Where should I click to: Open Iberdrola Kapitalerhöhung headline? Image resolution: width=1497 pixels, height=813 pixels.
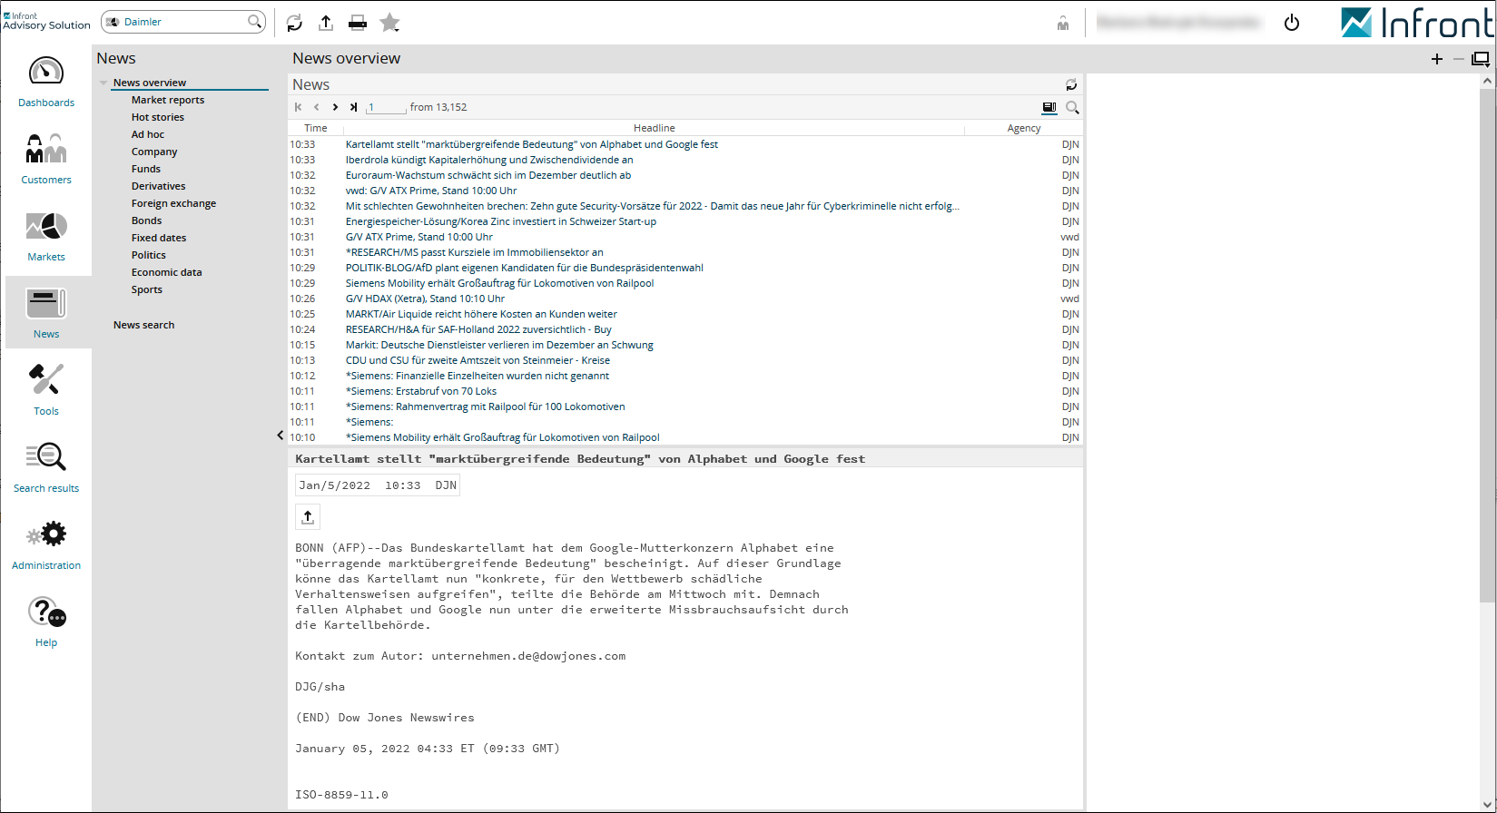489,160
